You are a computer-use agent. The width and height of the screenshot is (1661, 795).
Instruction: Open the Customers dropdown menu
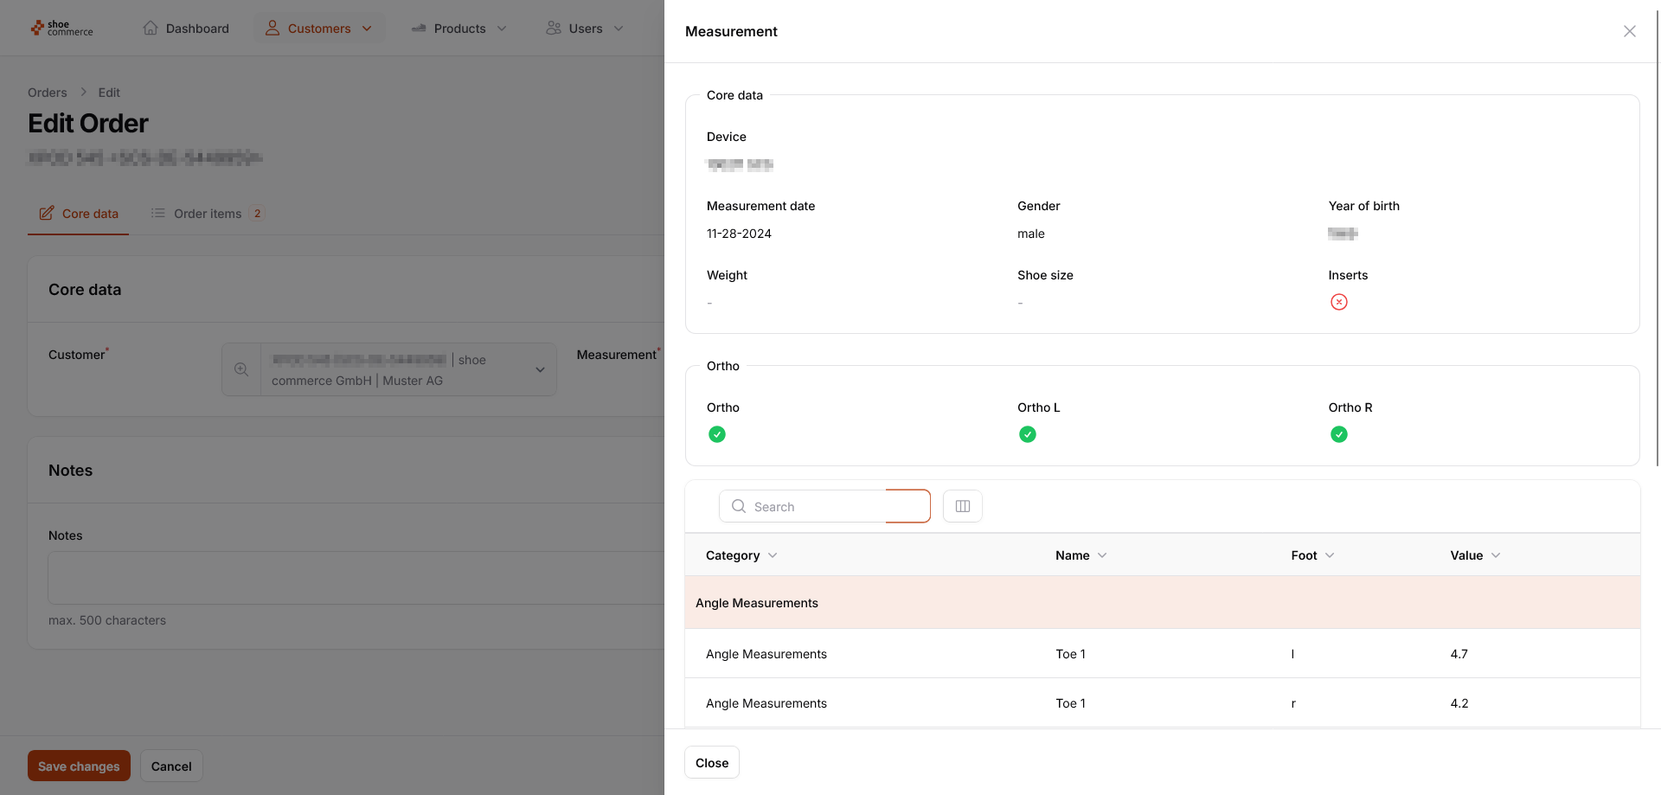[318, 29]
